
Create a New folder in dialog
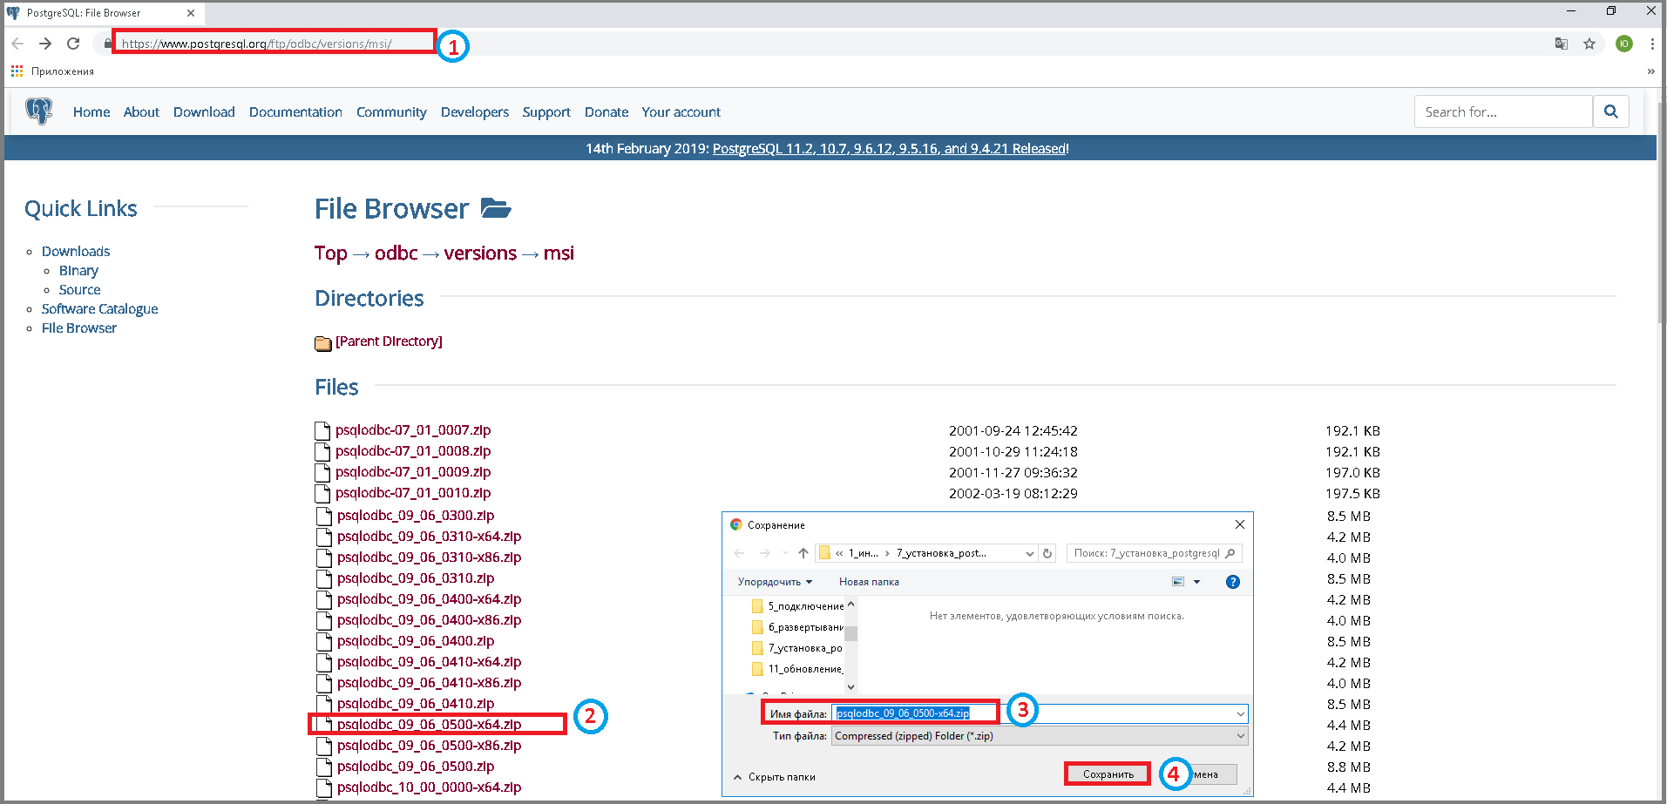click(869, 582)
